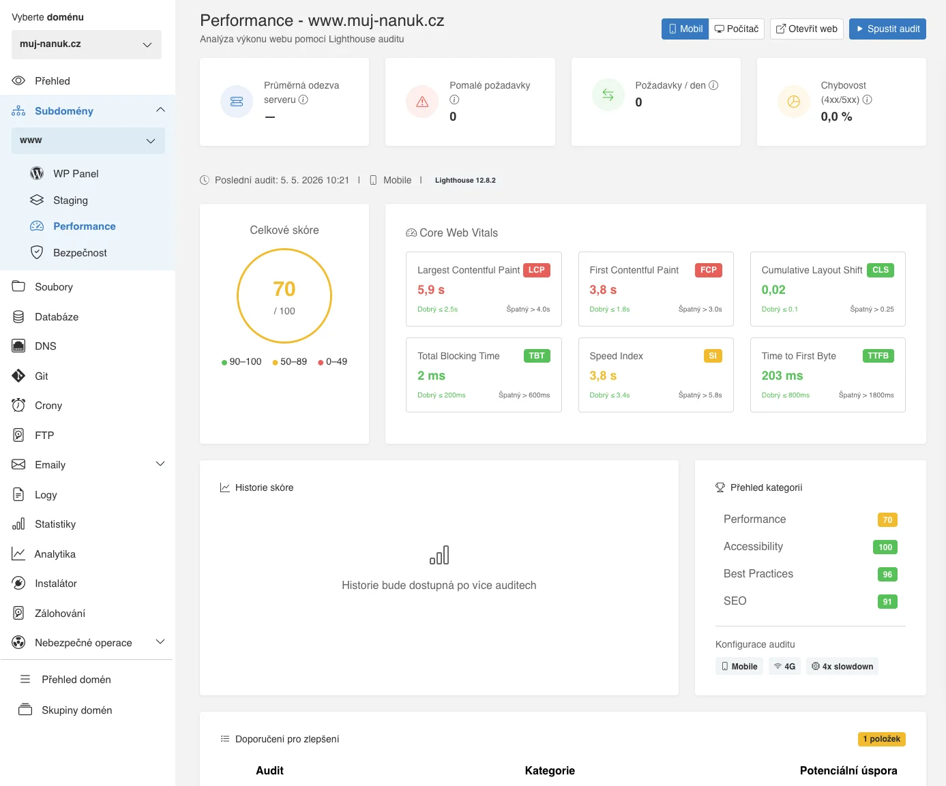Click the Crony clock icon
This screenshot has width=946, height=786.
point(18,406)
